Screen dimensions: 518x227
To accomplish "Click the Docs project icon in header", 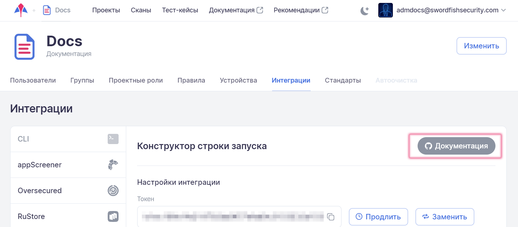I will 47,10.
